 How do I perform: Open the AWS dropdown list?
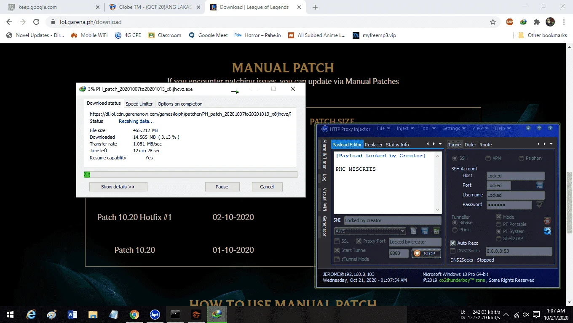pos(370,231)
